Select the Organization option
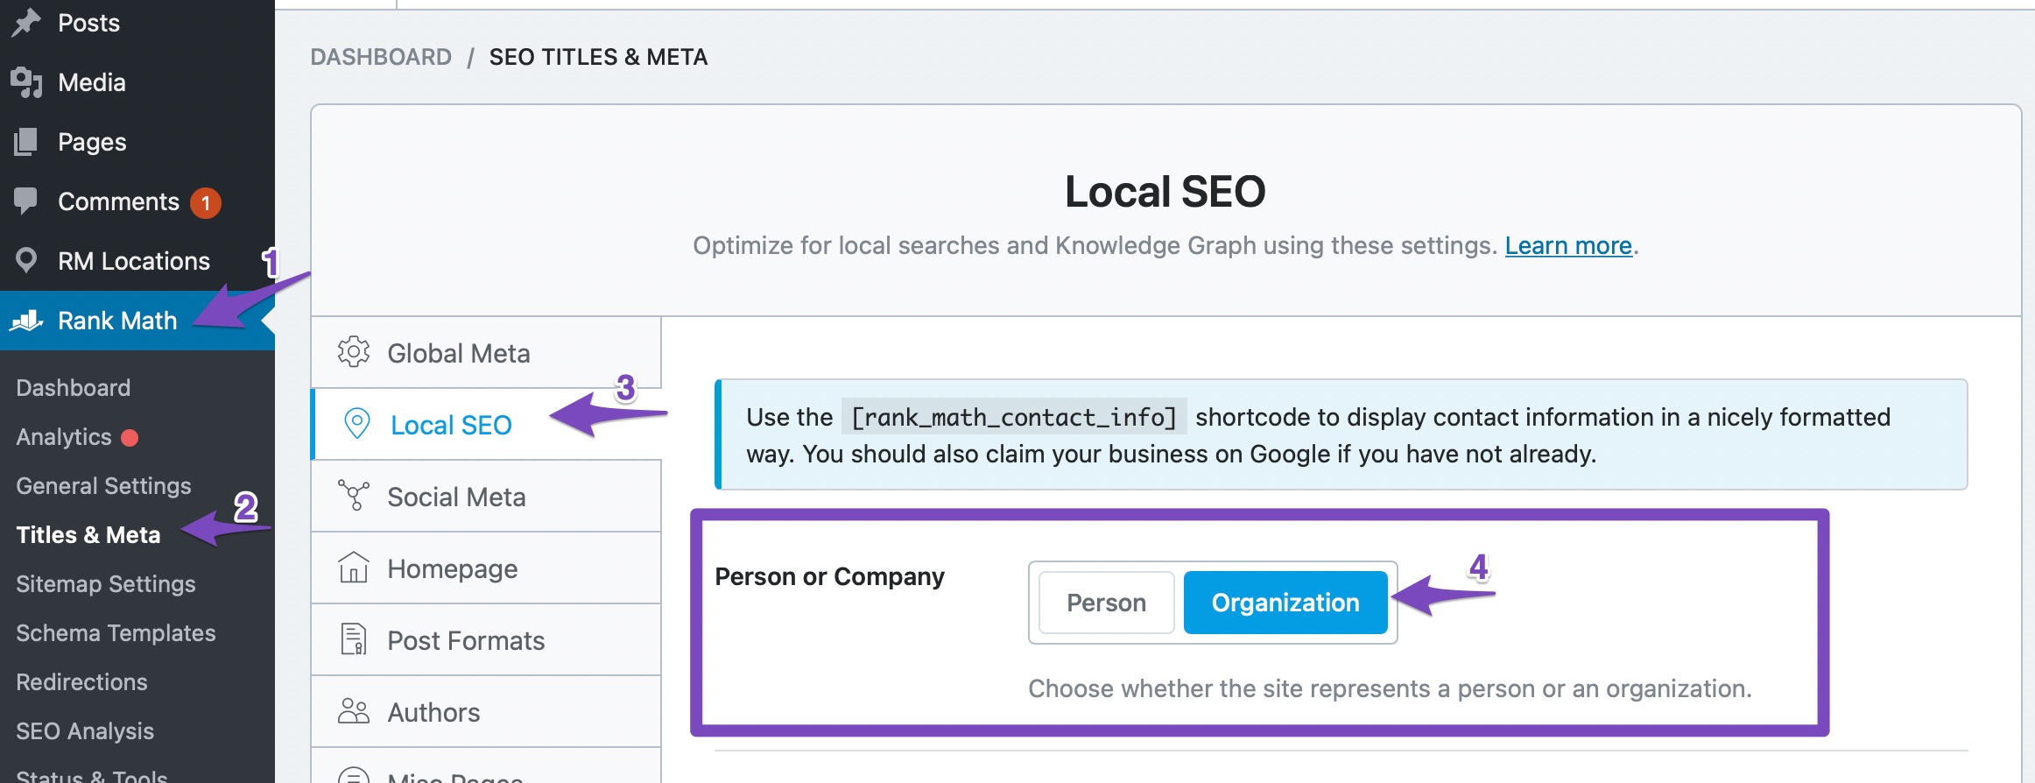 pos(1285,603)
